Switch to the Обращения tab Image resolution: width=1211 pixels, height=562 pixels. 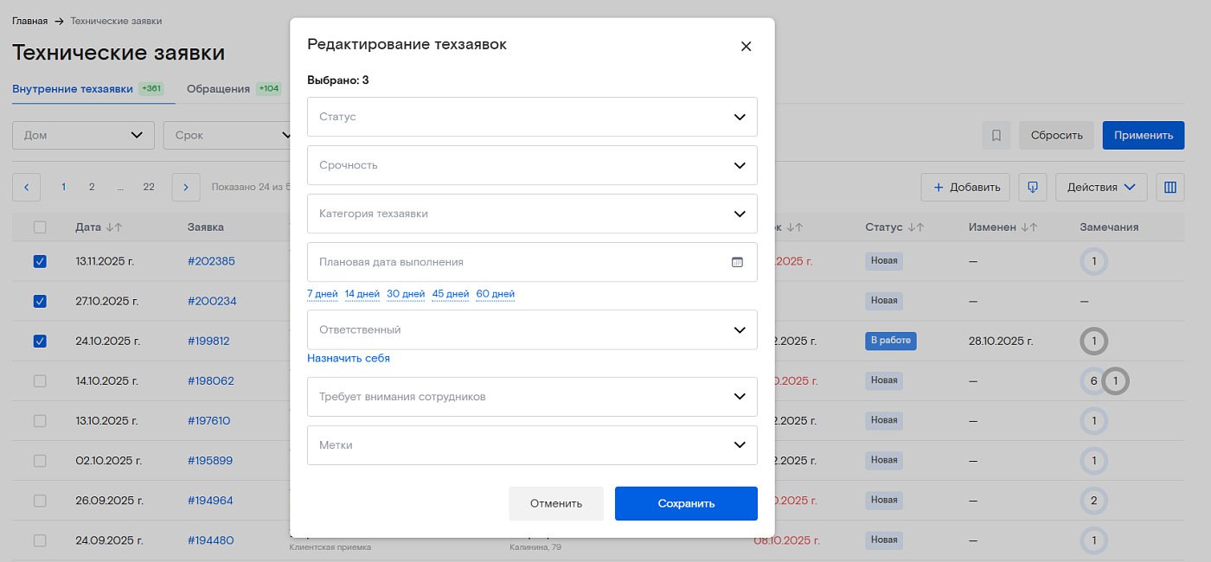pos(218,89)
